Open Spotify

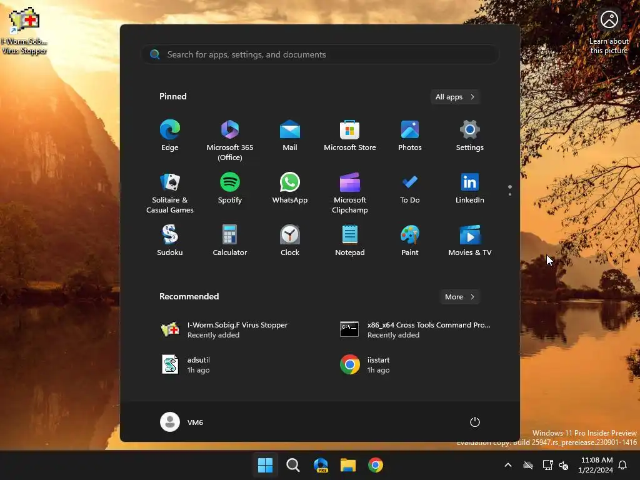(x=230, y=189)
